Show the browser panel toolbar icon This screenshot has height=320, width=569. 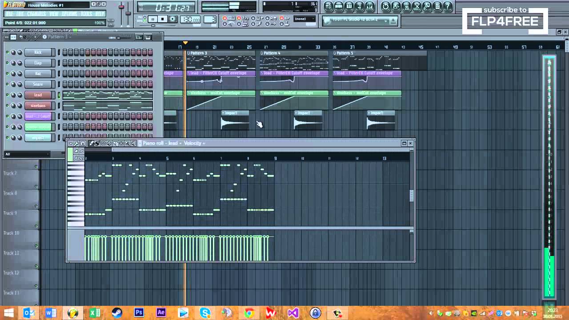click(x=359, y=6)
